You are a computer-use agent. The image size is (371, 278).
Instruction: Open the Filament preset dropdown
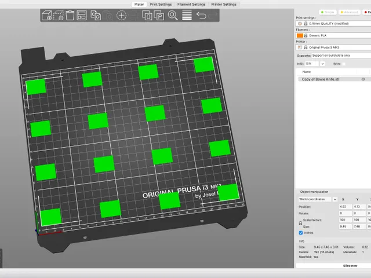point(333,35)
